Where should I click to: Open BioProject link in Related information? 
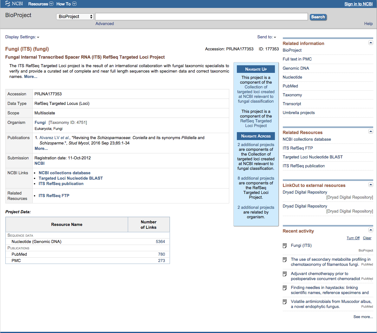point(292,50)
